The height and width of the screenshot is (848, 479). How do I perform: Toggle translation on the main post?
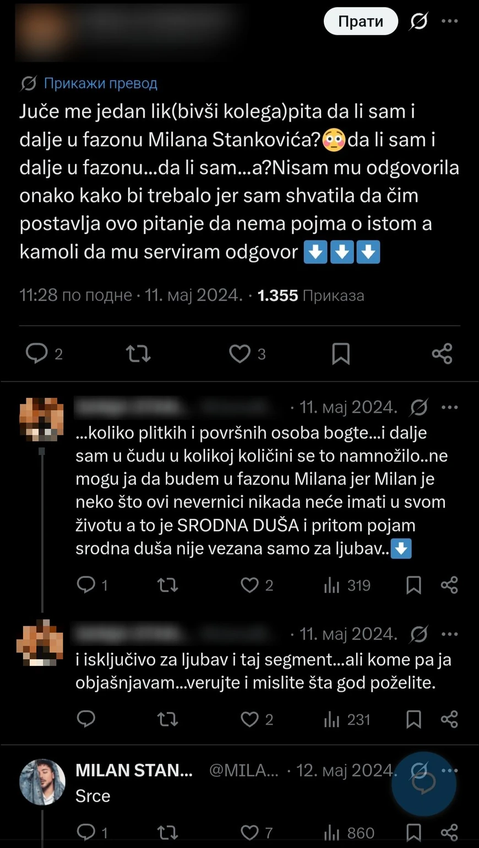[x=417, y=21]
